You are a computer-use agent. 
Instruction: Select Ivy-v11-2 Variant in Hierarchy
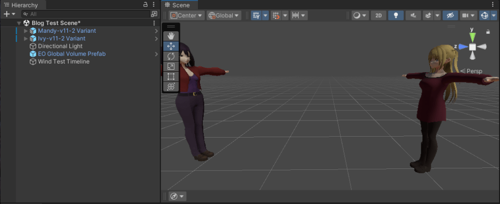[62, 39]
